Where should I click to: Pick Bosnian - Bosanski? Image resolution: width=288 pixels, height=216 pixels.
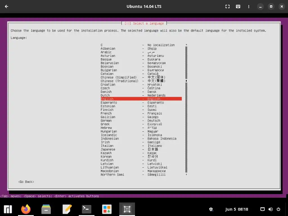(x=141, y=66)
